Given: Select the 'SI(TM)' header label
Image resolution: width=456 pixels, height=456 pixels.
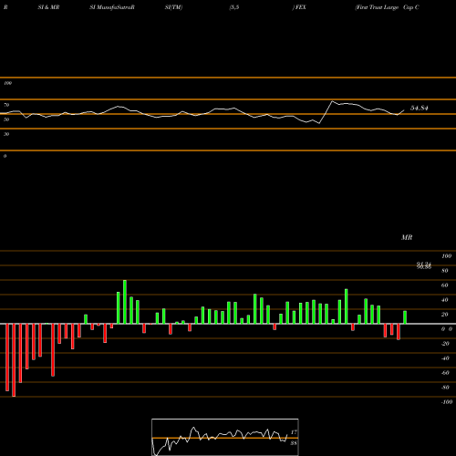Looking at the screenshot, I should click(x=173, y=7).
